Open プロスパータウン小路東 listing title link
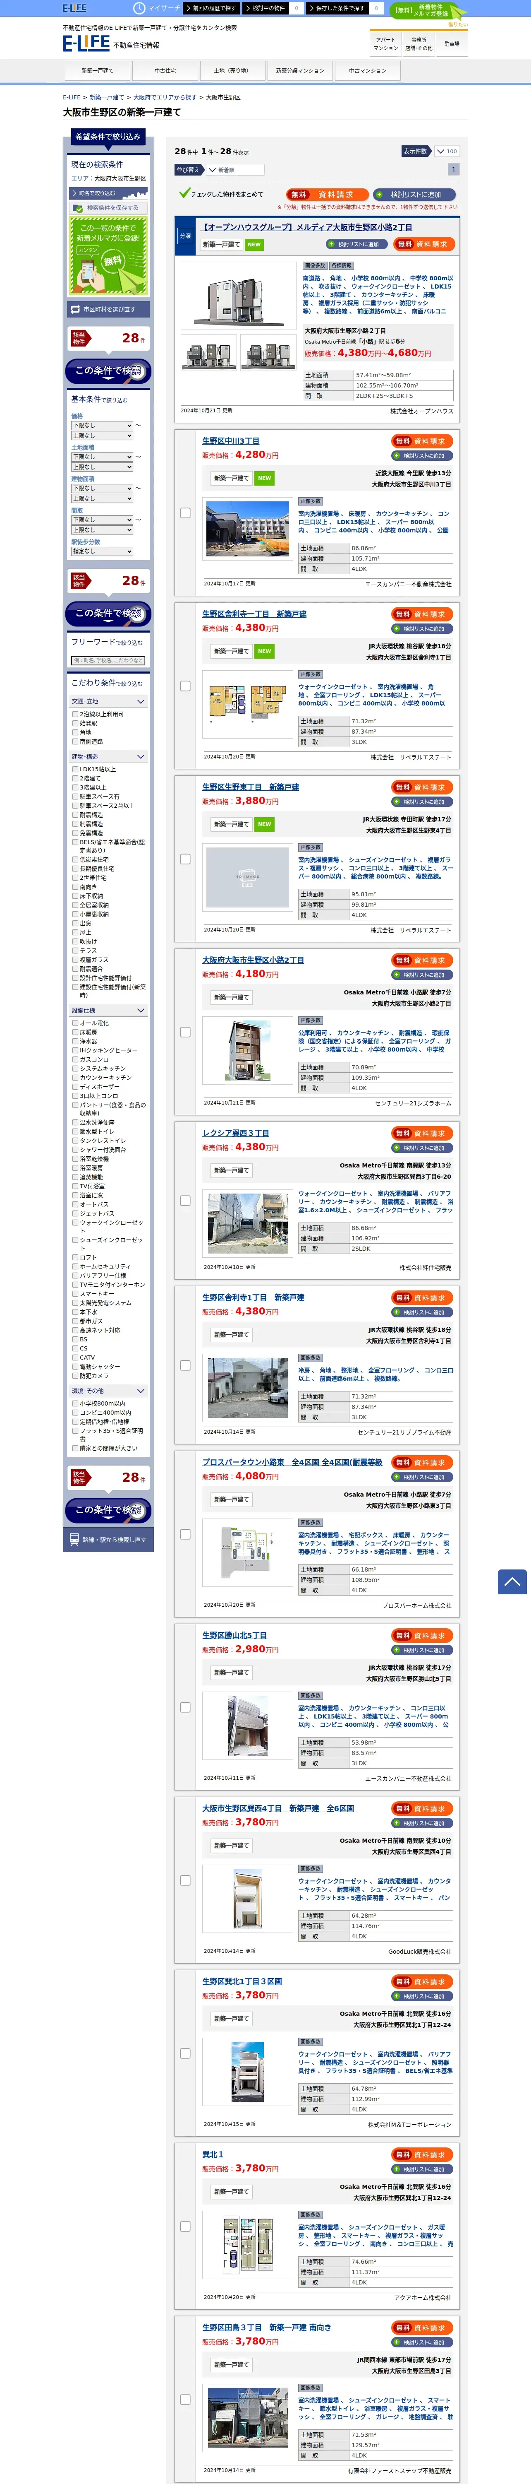 coord(292,1463)
